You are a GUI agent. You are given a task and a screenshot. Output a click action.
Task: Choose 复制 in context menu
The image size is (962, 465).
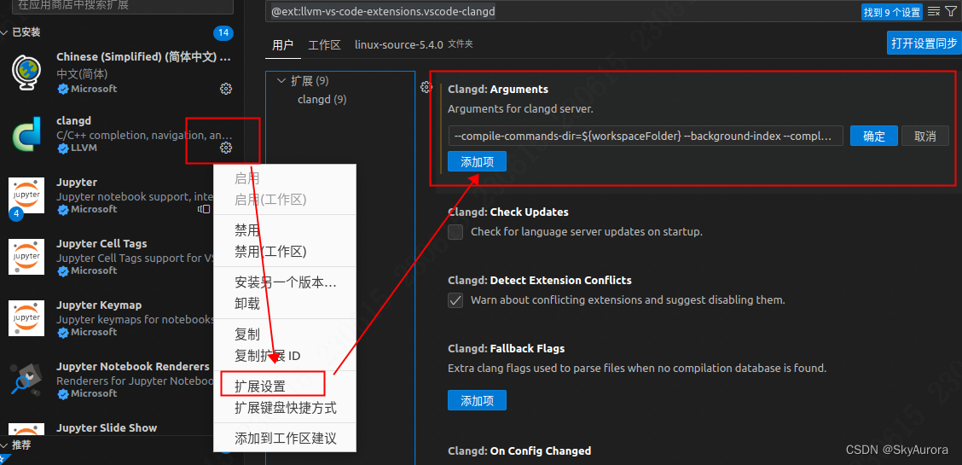coord(247,335)
